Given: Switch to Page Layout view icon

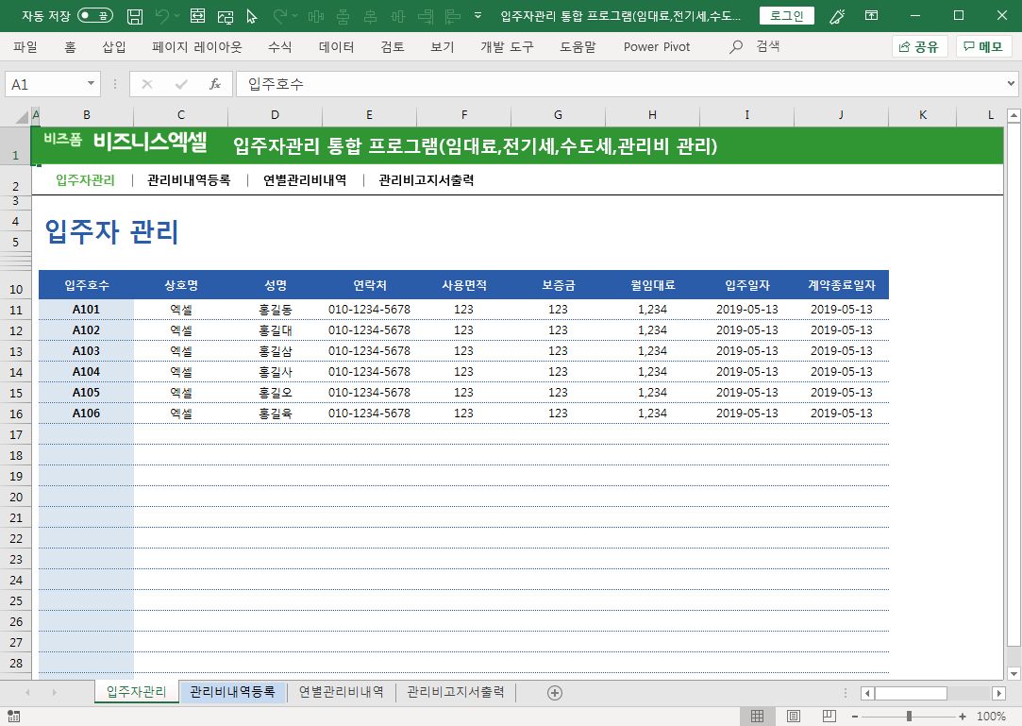Looking at the screenshot, I should tap(794, 717).
